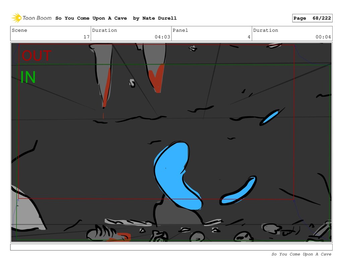Screen dimensions: 343x266
Task: Click the Toon Boom logo
Action: (31, 18)
